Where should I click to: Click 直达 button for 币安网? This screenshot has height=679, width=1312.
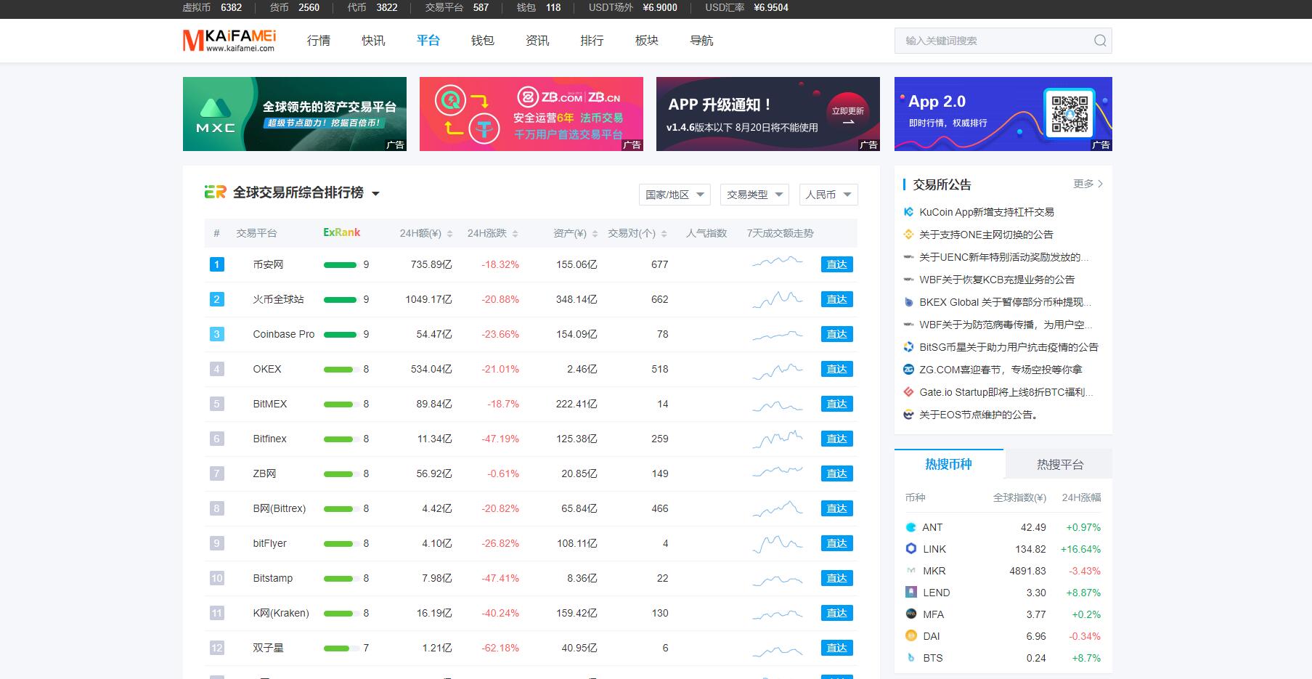coord(836,264)
